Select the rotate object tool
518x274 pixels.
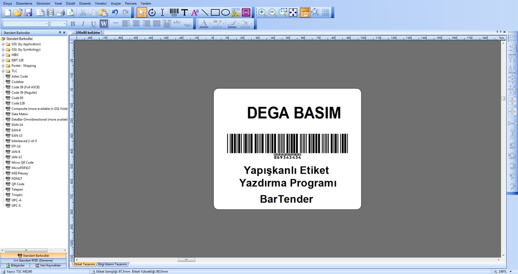click(x=152, y=13)
